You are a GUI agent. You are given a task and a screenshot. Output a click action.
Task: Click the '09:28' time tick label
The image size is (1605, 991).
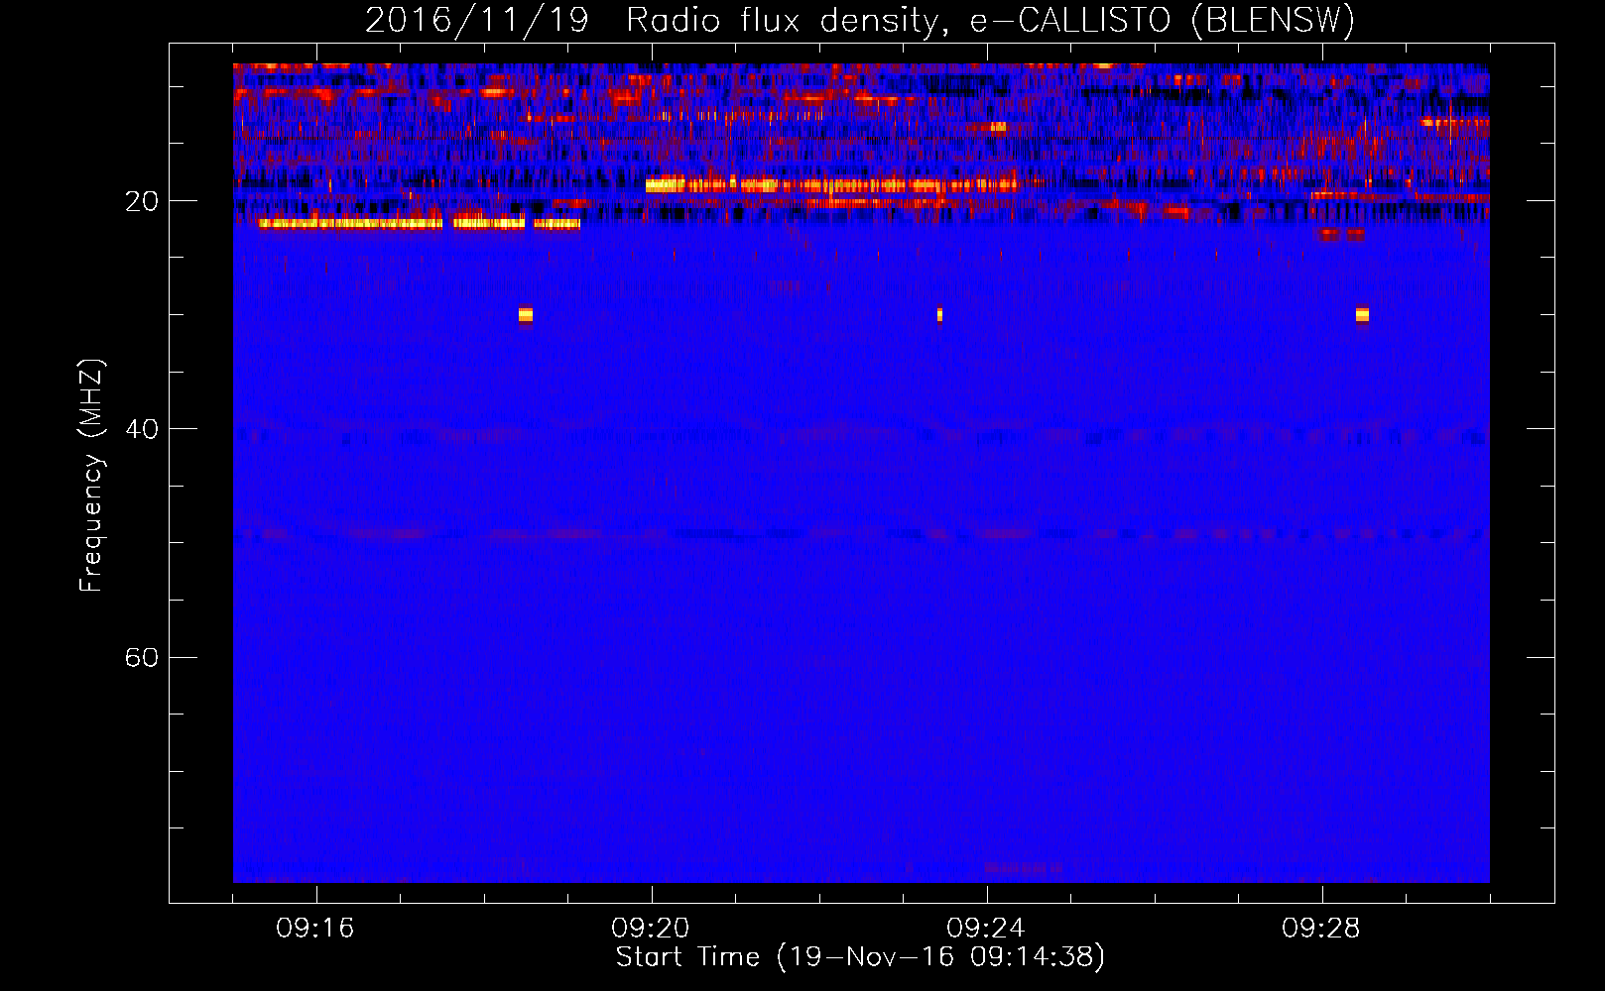pos(1321,929)
